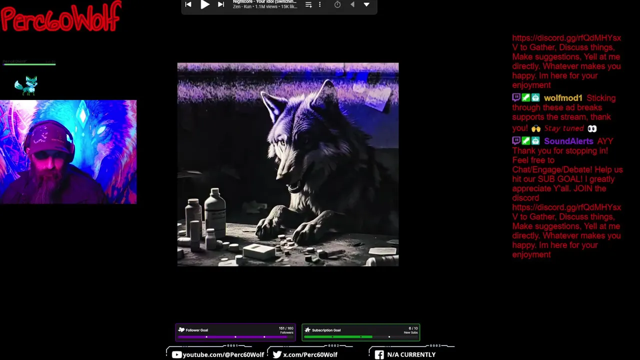Open the x.com/Perc60Wolf link
The image size is (640, 360).
(310, 354)
